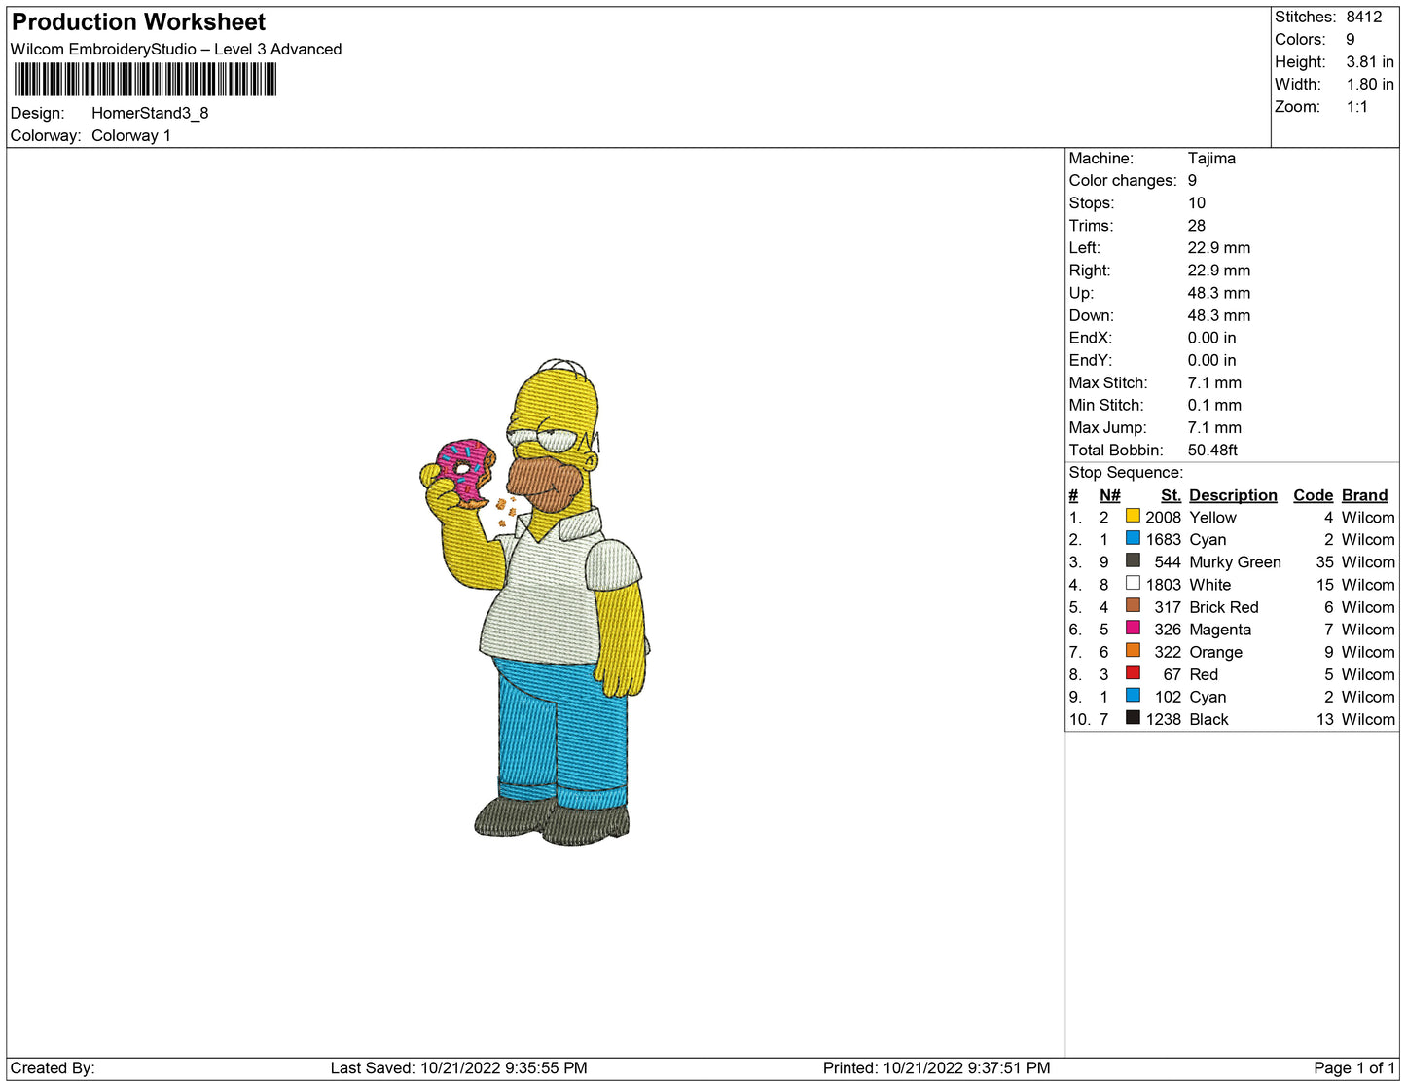Select the "Color changes:" label

1123,181
